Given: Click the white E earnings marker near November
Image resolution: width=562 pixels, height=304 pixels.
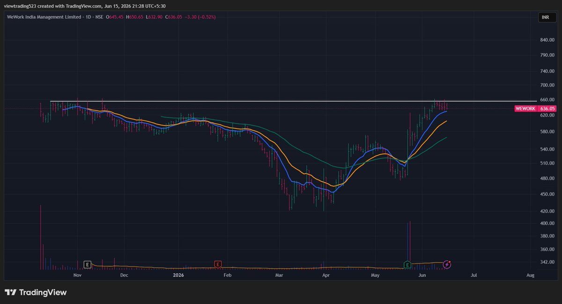Looking at the screenshot, I should click(x=87, y=264).
